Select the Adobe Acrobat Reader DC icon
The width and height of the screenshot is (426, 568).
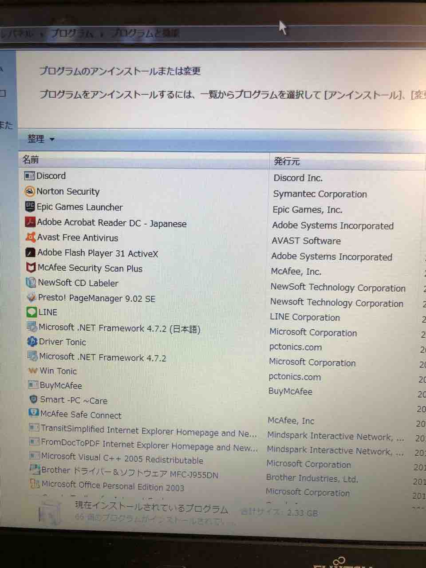pos(30,221)
